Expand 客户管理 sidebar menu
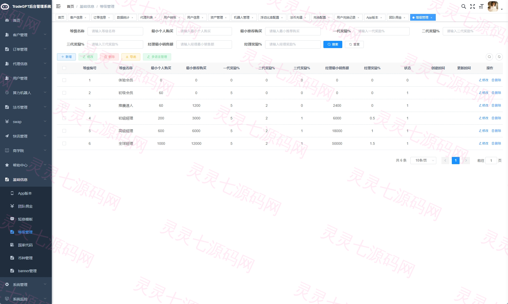The width and height of the screenshot is (508, 304). tap(26, 35)
